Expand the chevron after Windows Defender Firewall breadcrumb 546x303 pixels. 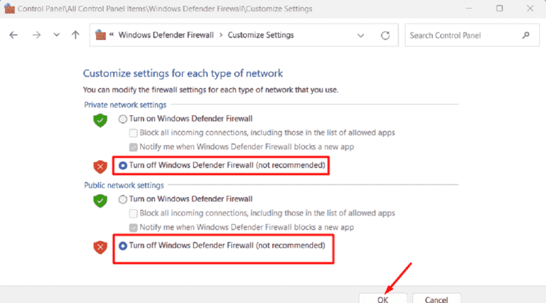221,35
